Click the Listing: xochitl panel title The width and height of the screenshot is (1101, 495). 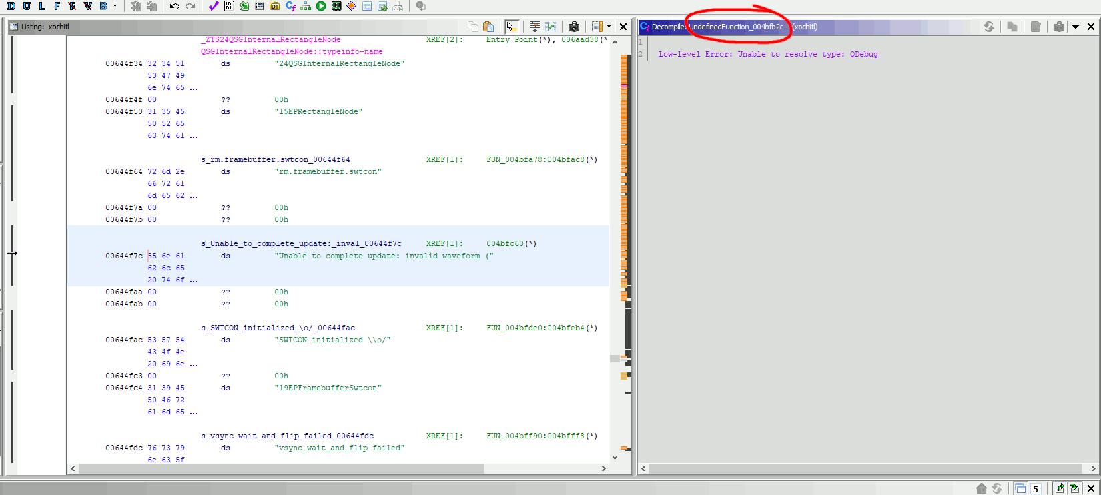click(x=45, y=27)
